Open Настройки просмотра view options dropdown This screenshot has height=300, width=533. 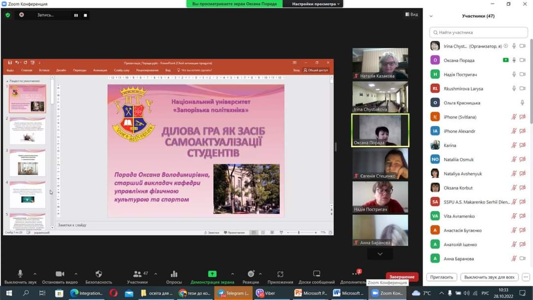[316, 4]
